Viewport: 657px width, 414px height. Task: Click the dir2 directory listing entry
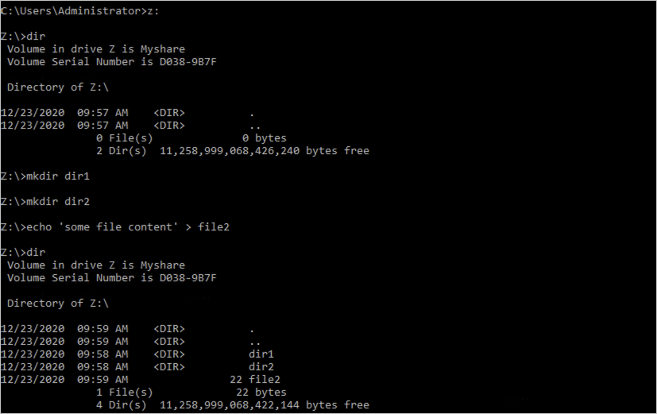click(137, 367)
